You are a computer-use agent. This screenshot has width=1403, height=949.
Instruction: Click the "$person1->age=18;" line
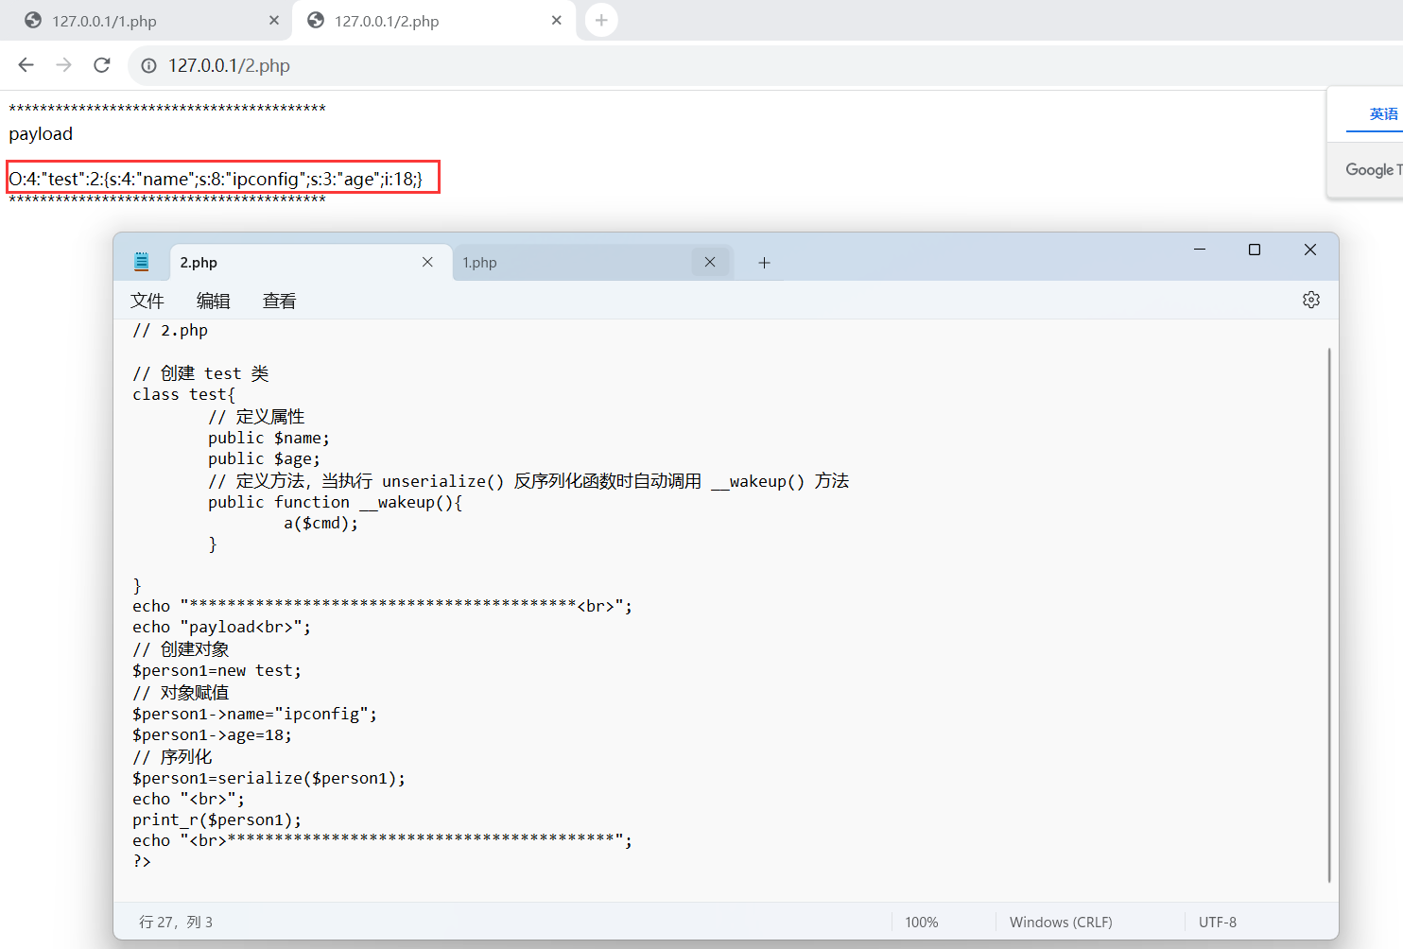213,734
